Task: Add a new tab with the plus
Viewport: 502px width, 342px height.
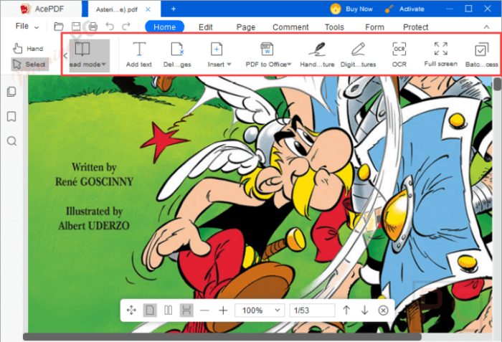Action: click(x=174, y=9)
